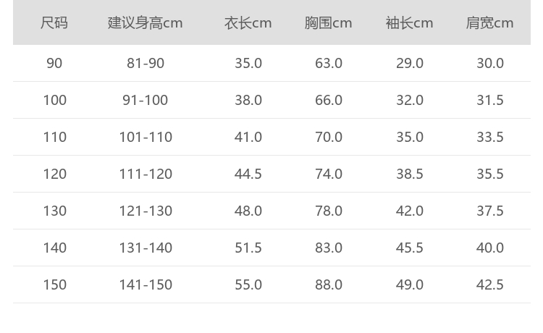Click garment length value 44.5

pyautogui.click(x=248, y=174)
